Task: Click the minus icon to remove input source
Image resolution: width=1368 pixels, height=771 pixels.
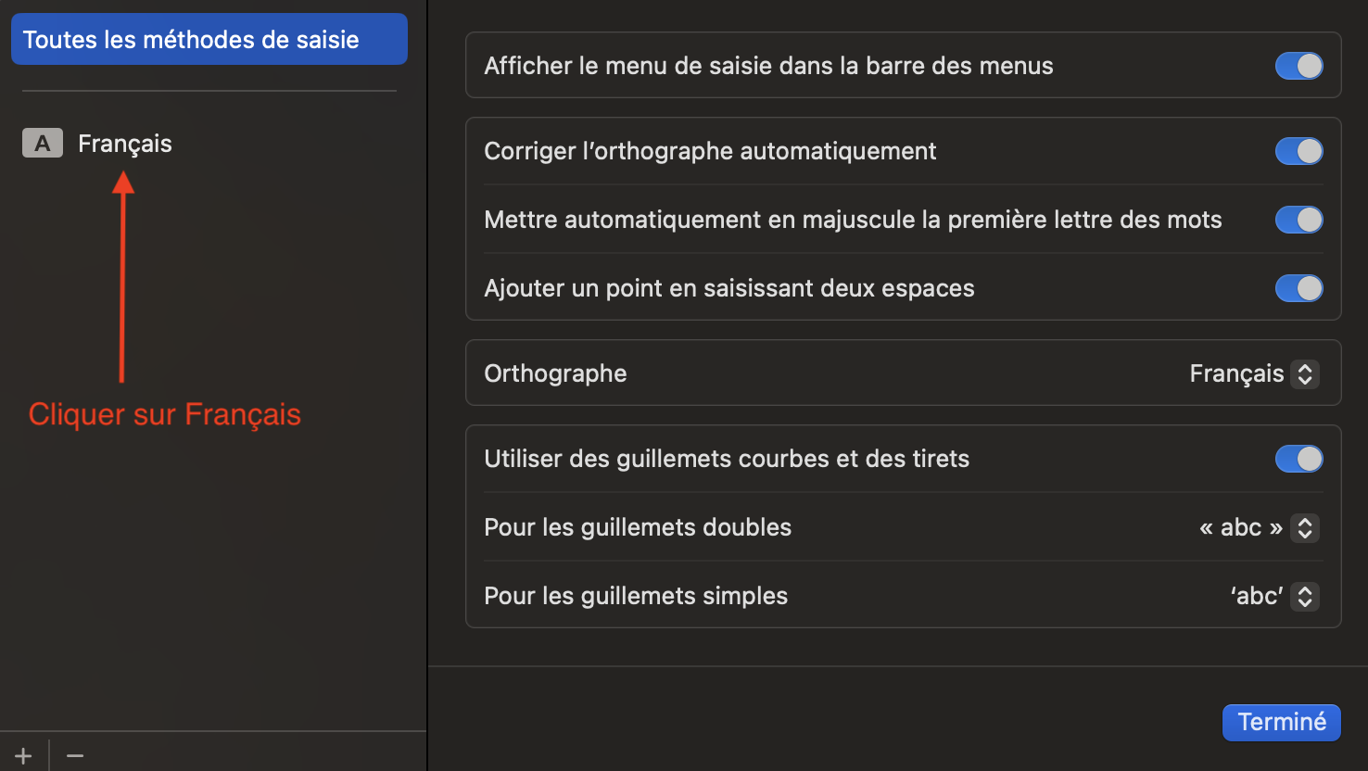Action: point(75,755)
